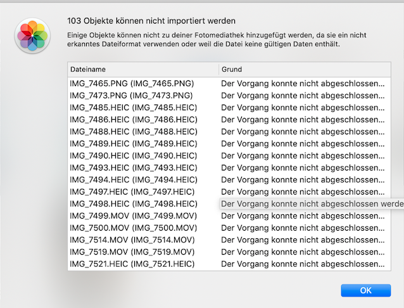This screenshot has width=404, height=308.
Task: Highlight the IMG_7500.MOV entry
Action: (132, 228)
